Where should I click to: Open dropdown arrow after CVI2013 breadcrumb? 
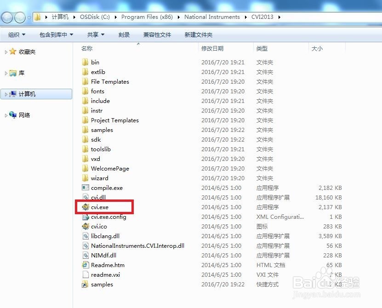[279, 17]
